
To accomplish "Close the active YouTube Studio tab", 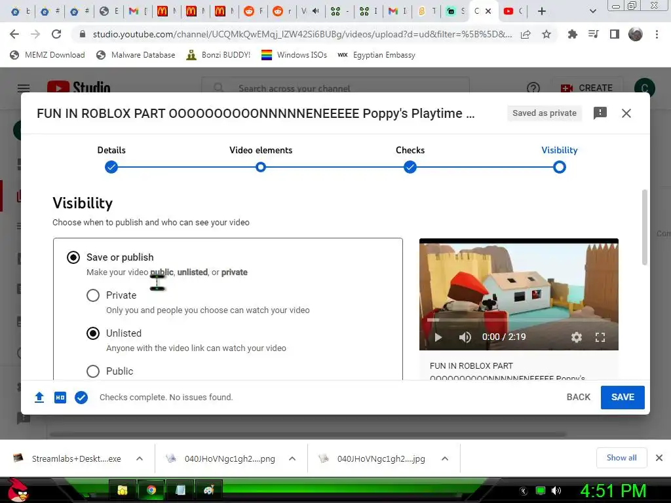I will point(488,11).
